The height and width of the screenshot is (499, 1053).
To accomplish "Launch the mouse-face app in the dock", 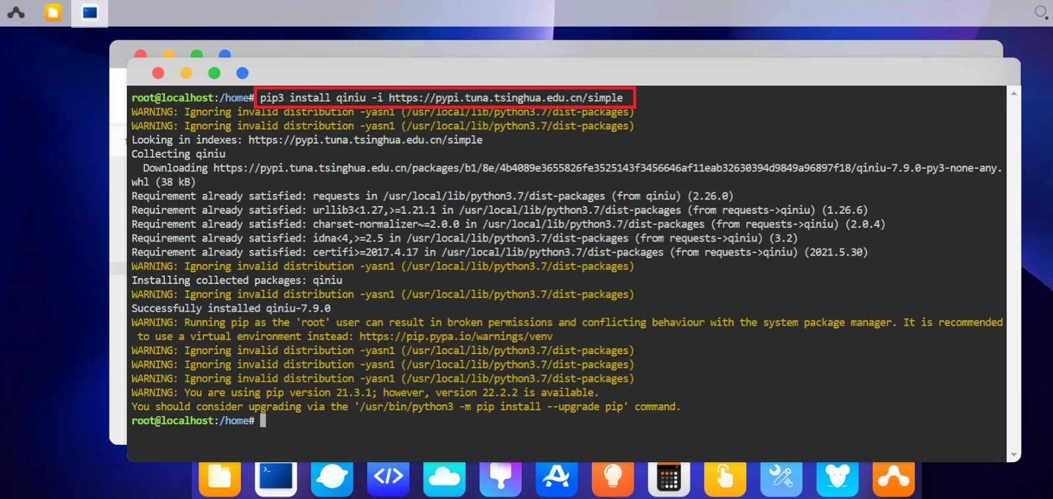I will click(x=837, y=479).
